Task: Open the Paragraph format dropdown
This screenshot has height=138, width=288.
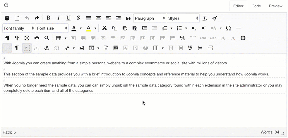Action: click(x=150, y=18)
